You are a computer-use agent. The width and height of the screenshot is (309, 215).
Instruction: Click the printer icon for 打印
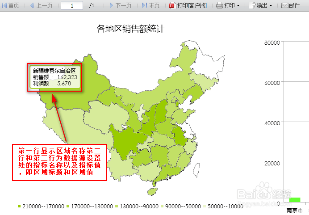[x=220, y=5]
